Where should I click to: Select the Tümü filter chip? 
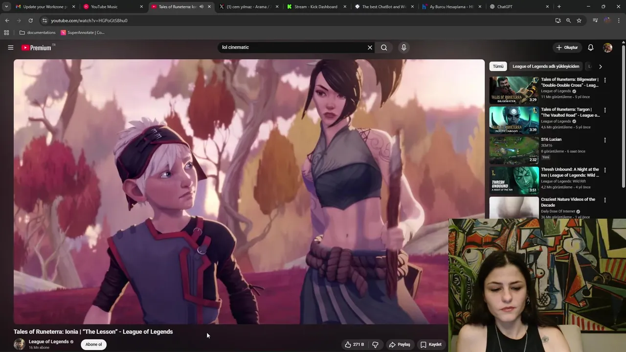click(498, 66)
